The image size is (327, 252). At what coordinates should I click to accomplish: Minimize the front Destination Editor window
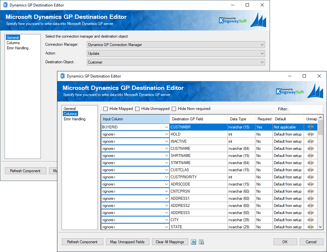(x=290, y=76)
